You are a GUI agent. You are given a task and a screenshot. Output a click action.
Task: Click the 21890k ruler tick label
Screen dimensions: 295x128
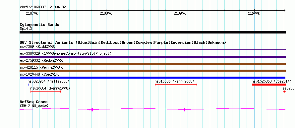pos(180,13)
